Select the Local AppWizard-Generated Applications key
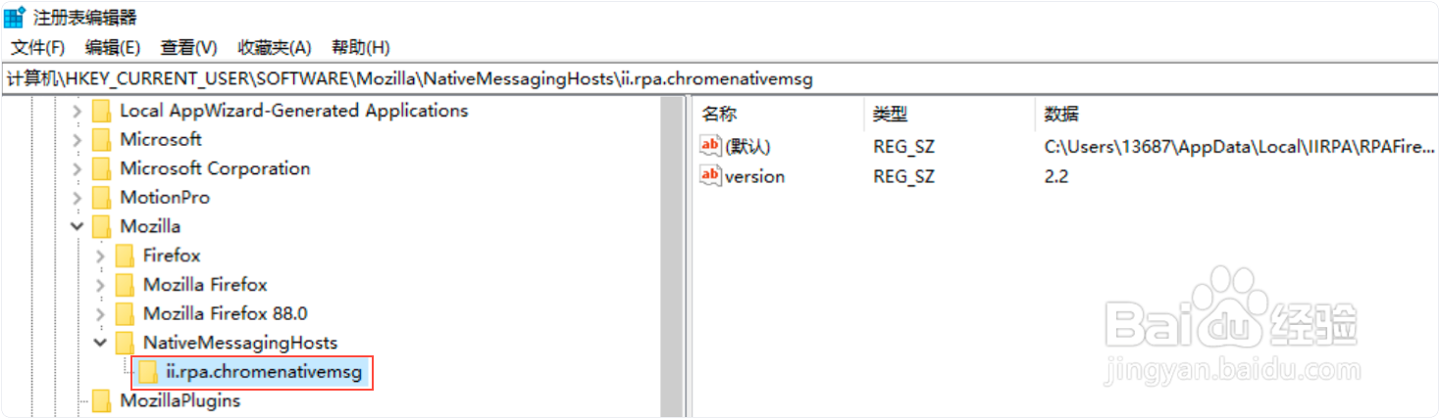 [293, 111]
